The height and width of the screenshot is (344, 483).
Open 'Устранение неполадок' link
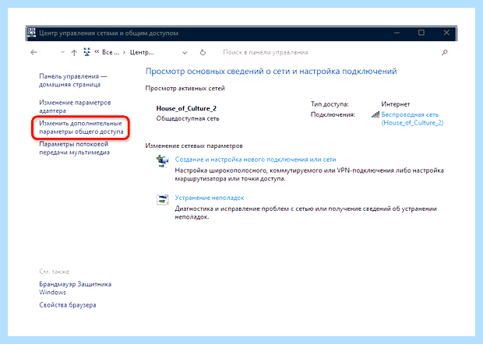click(210, 198)
